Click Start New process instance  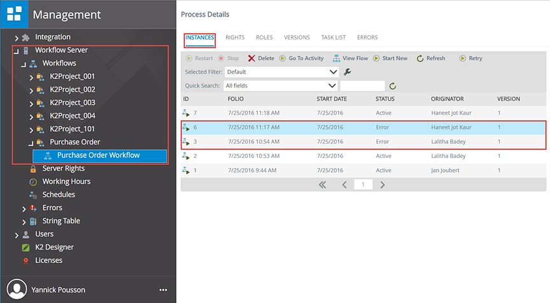point(390,58)
